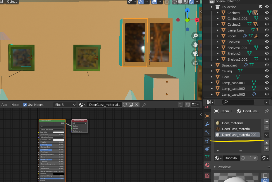Switch perspective/orthographic with grid icon

(x=195, y=62)
